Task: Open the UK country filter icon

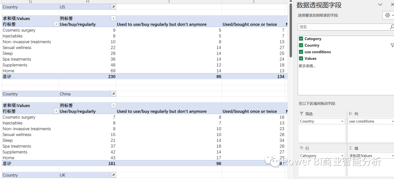Action: click(x=113, y=175)
